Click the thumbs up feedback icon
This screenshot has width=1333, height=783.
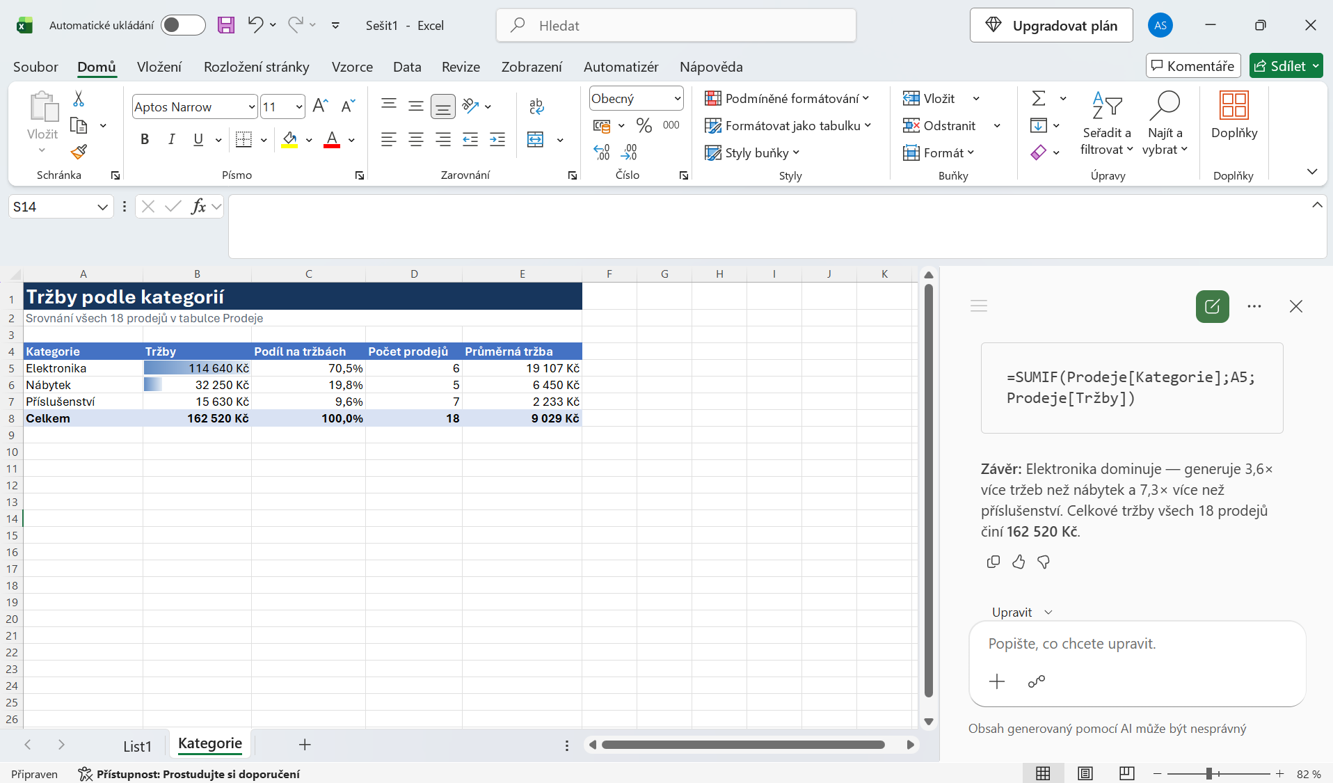pos(1019,562)
